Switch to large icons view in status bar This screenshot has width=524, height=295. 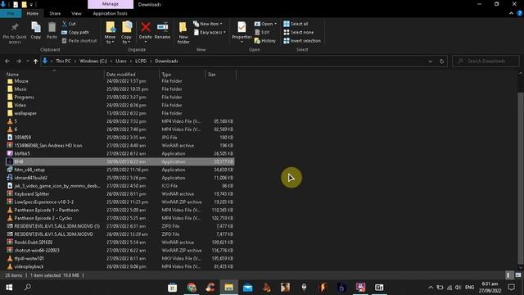(x=518, y=275)
